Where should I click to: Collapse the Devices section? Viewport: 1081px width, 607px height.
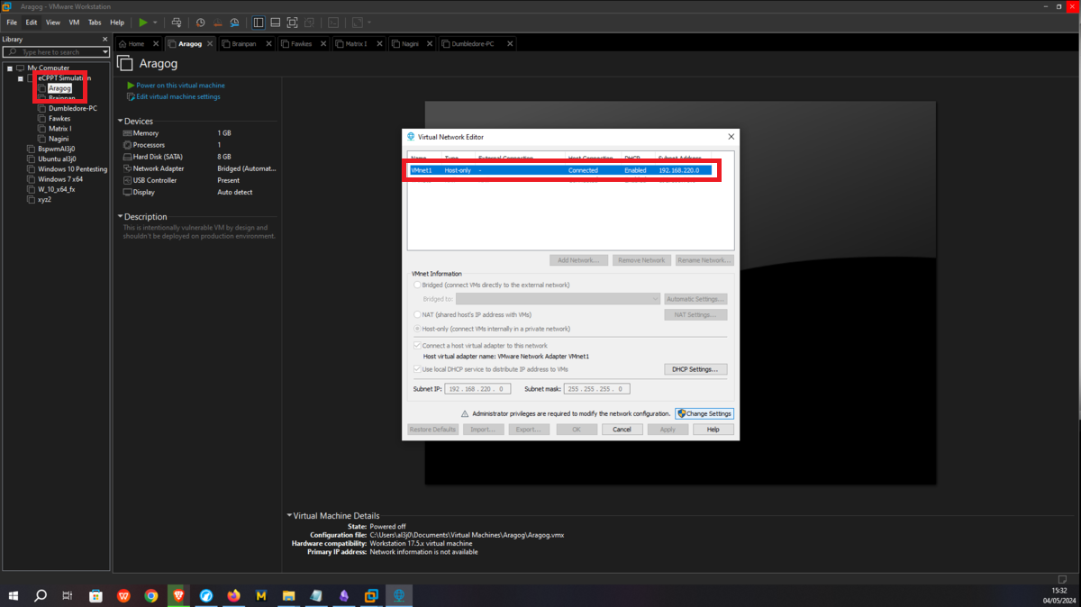tap(121, 122)
